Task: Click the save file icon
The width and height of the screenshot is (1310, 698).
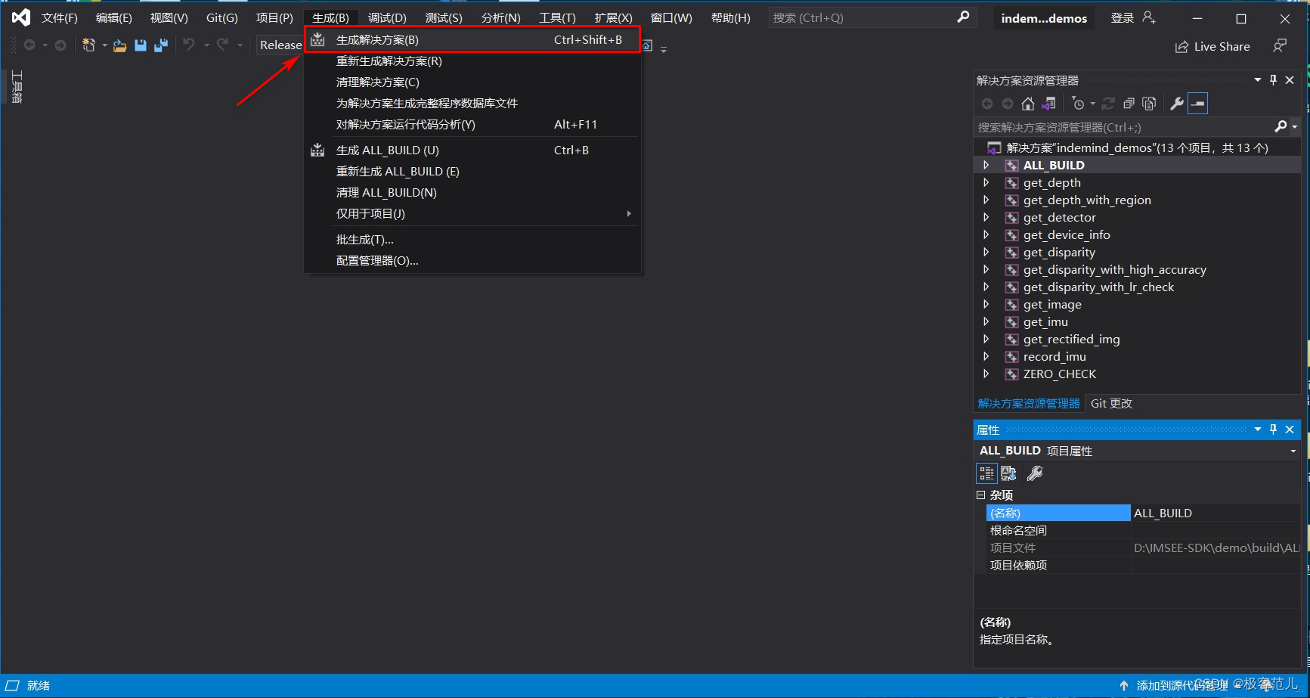Action: point(141,45)
